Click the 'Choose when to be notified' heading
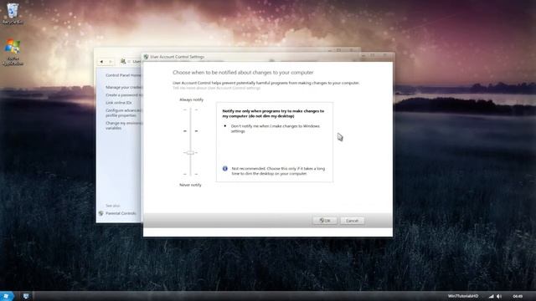 click(x=243, y=73)
